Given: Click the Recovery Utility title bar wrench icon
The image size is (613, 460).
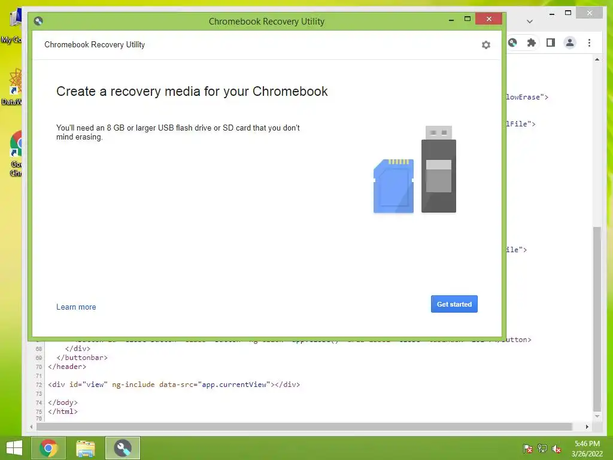Looking at the screenshot, I should (x=38, y=21).
